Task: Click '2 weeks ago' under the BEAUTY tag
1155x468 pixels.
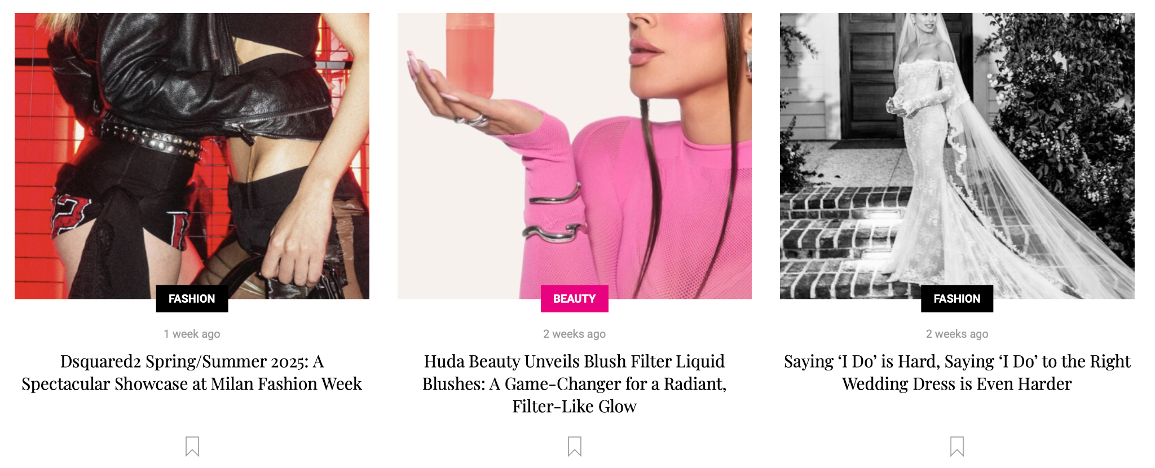Action: click(x=574, y=334)
